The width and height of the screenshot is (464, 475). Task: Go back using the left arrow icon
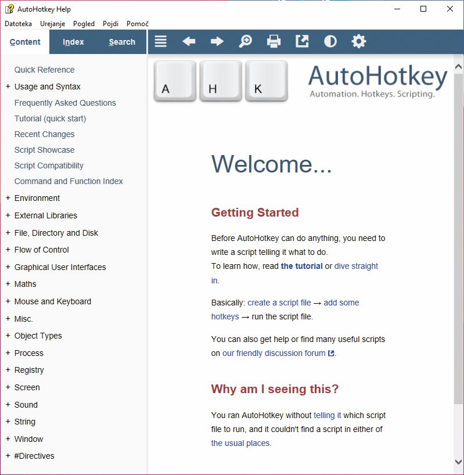[x=189, y=41]
